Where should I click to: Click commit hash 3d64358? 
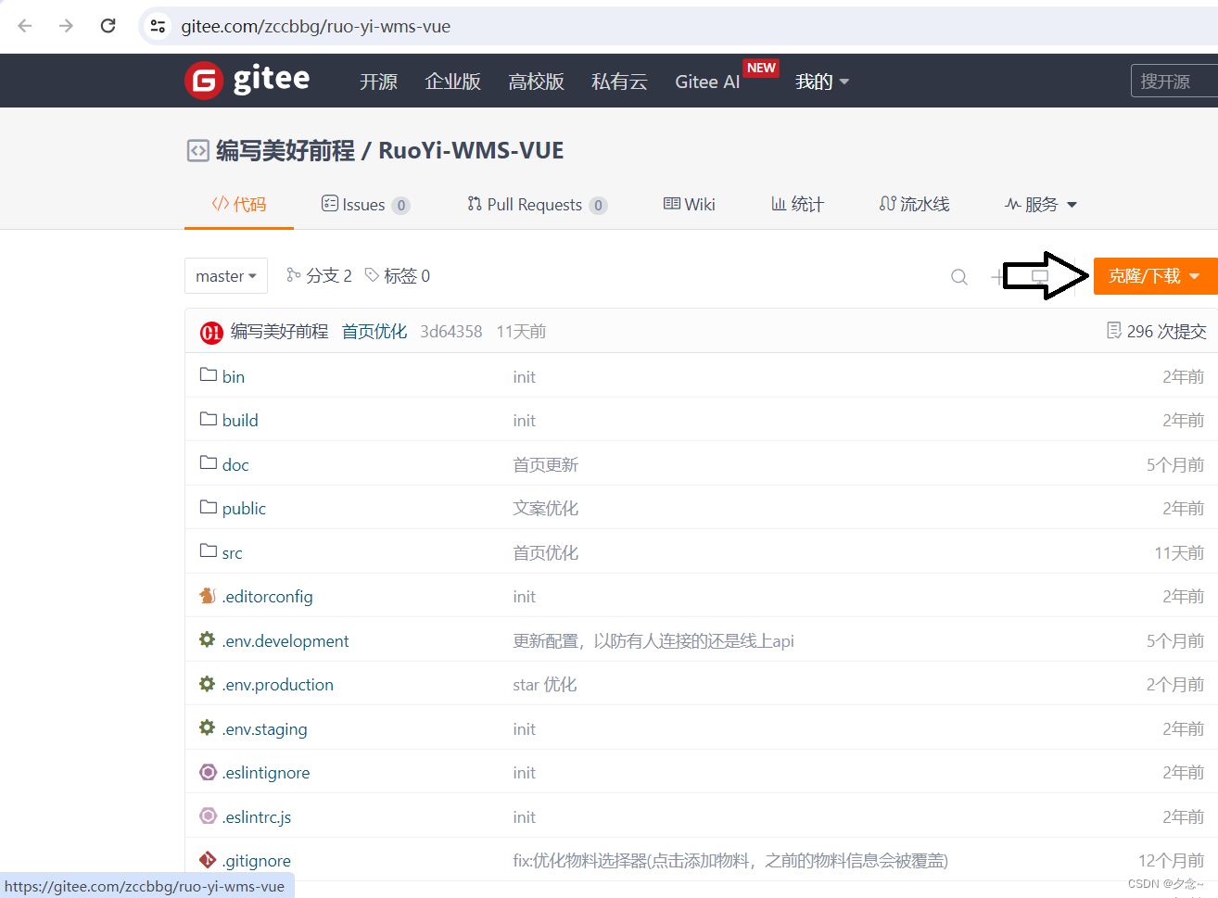(x=451, y=331)
